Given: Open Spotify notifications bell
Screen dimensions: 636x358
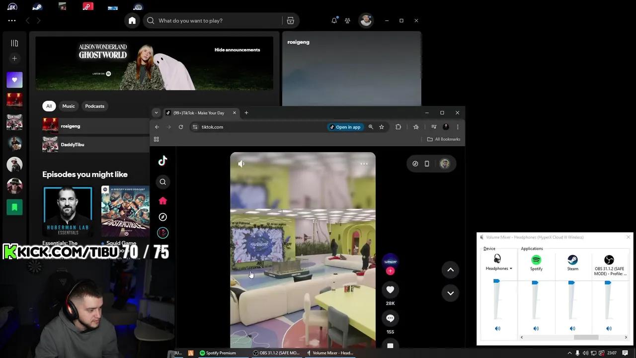Looking at the screenshot, I should [x=334, y=20].
